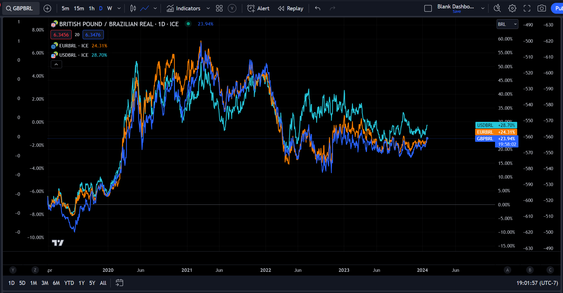Open the layout grid selector icon
Viewport: 563px width, 293px height.
[x=219, y=8]
